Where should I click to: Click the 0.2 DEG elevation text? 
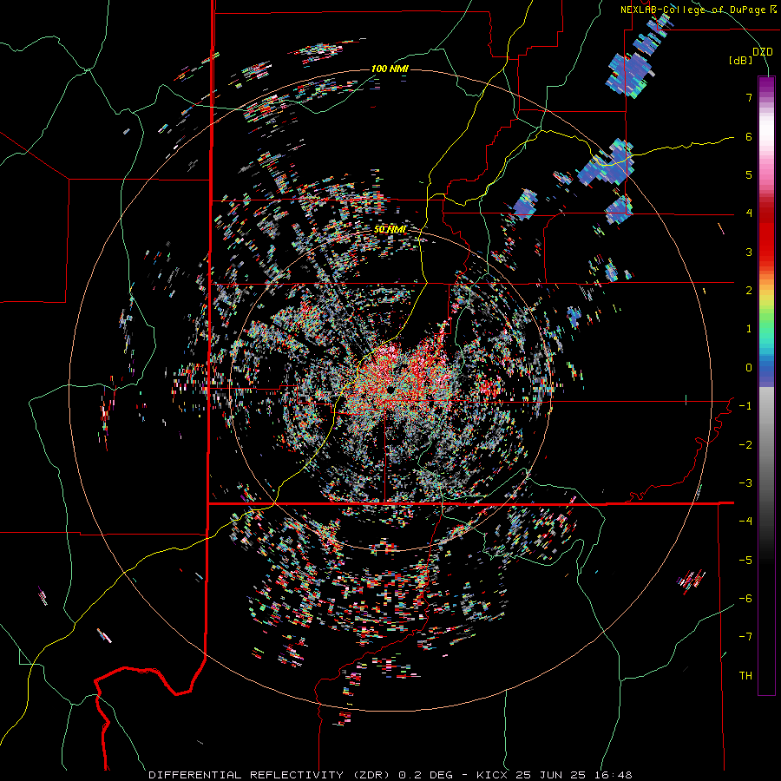pos(425,775)
